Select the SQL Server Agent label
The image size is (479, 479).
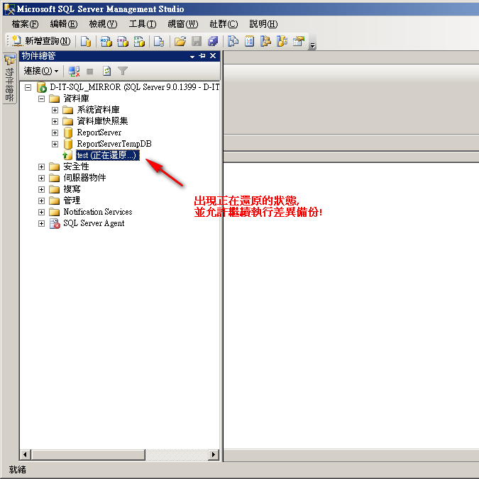[94, 223]
